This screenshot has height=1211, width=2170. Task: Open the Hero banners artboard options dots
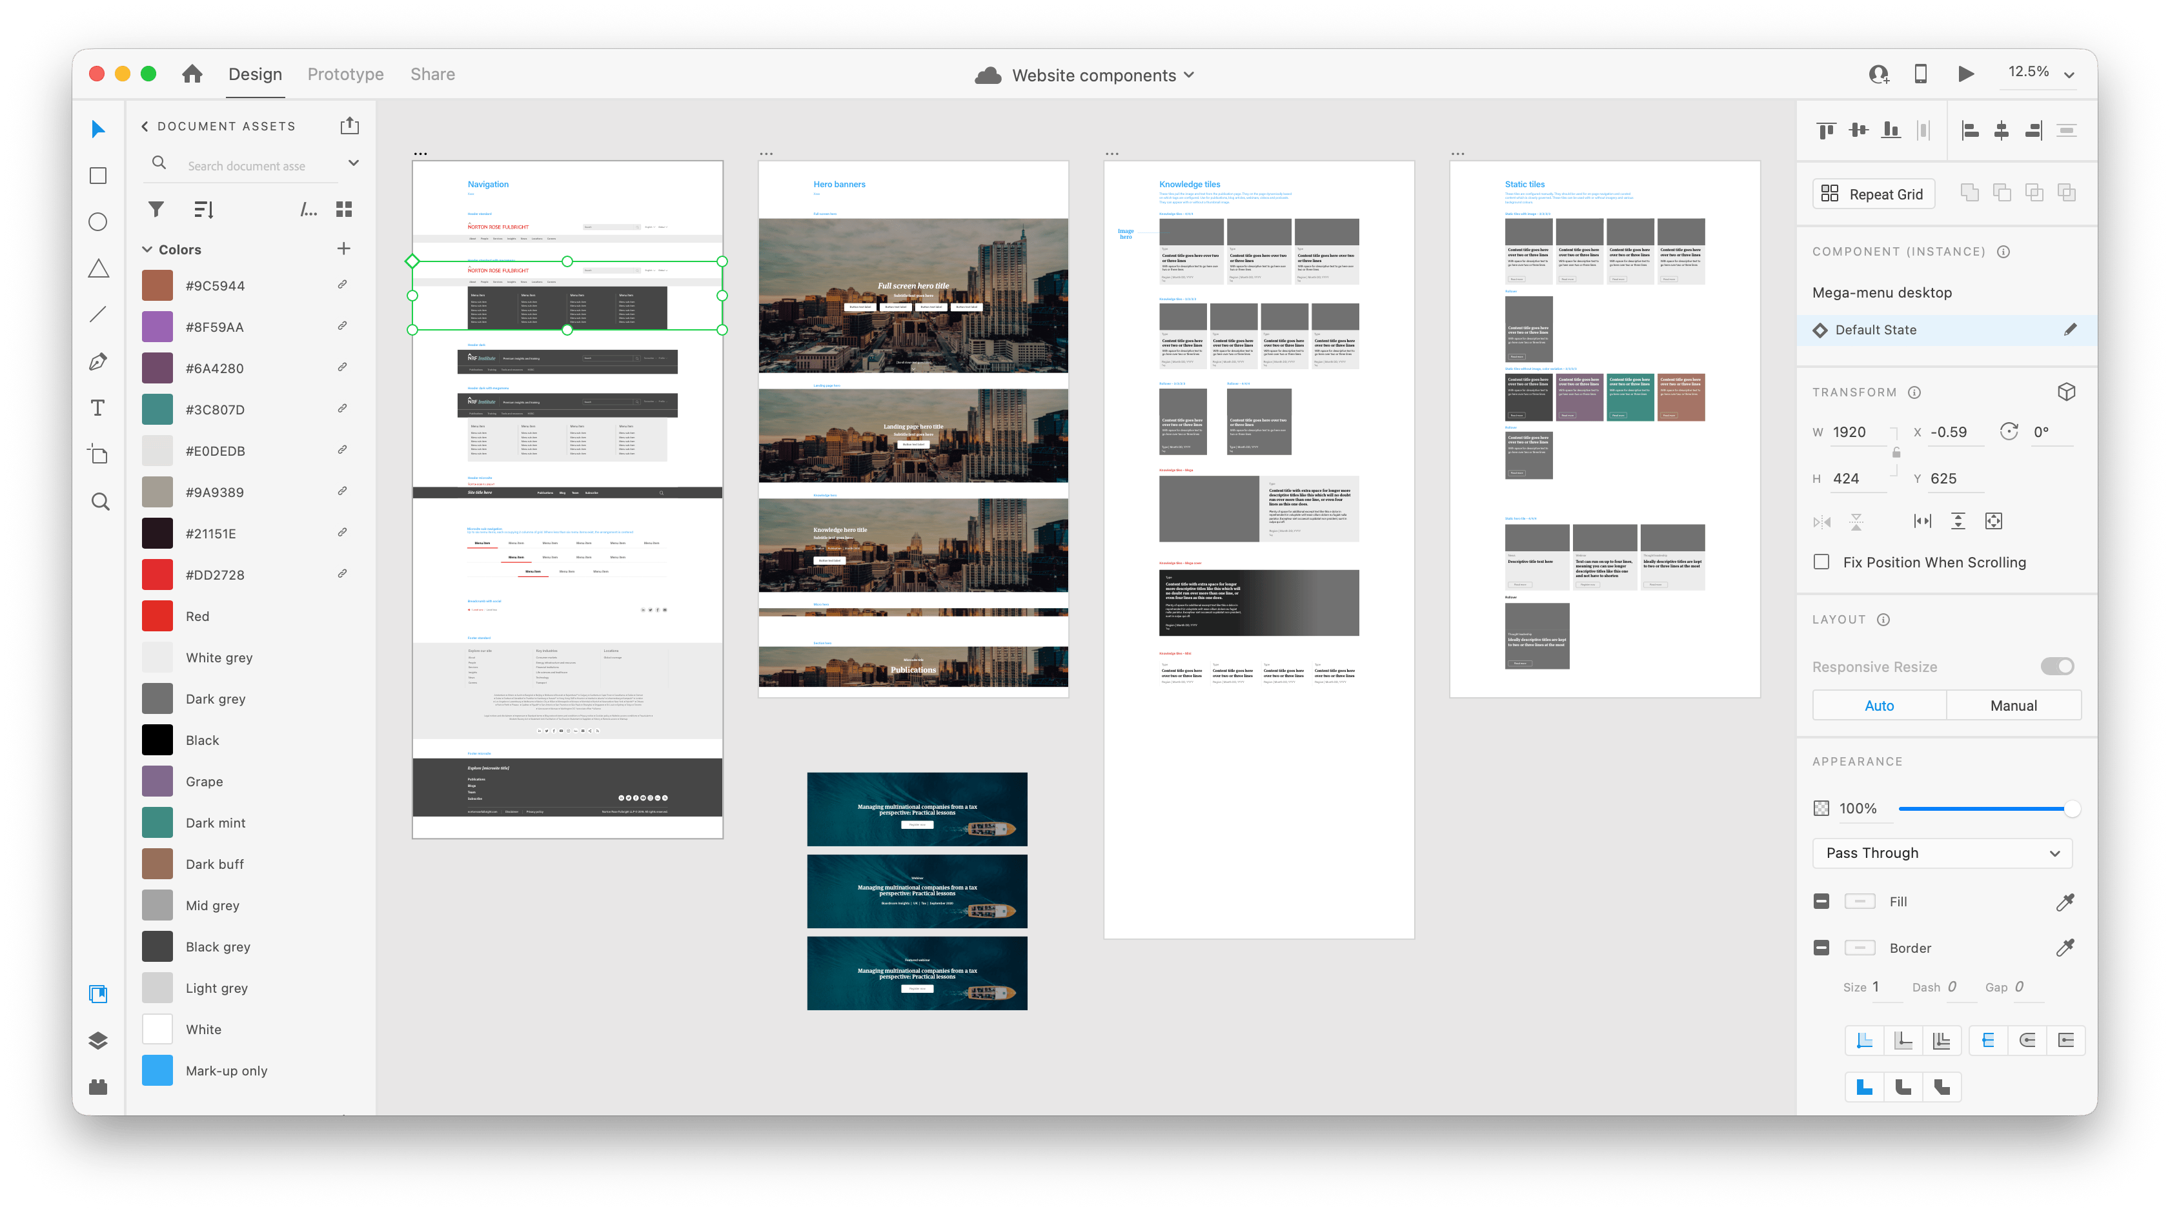(766, 154)
